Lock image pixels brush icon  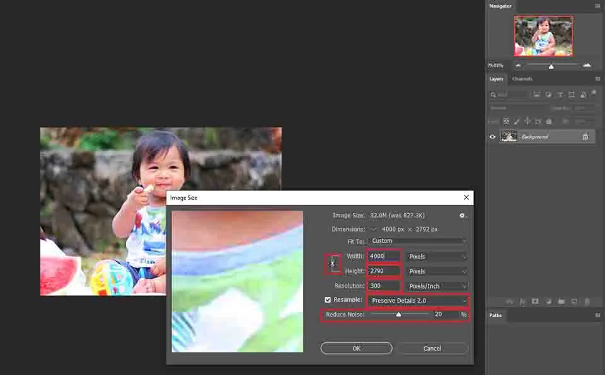pos(517,121)
